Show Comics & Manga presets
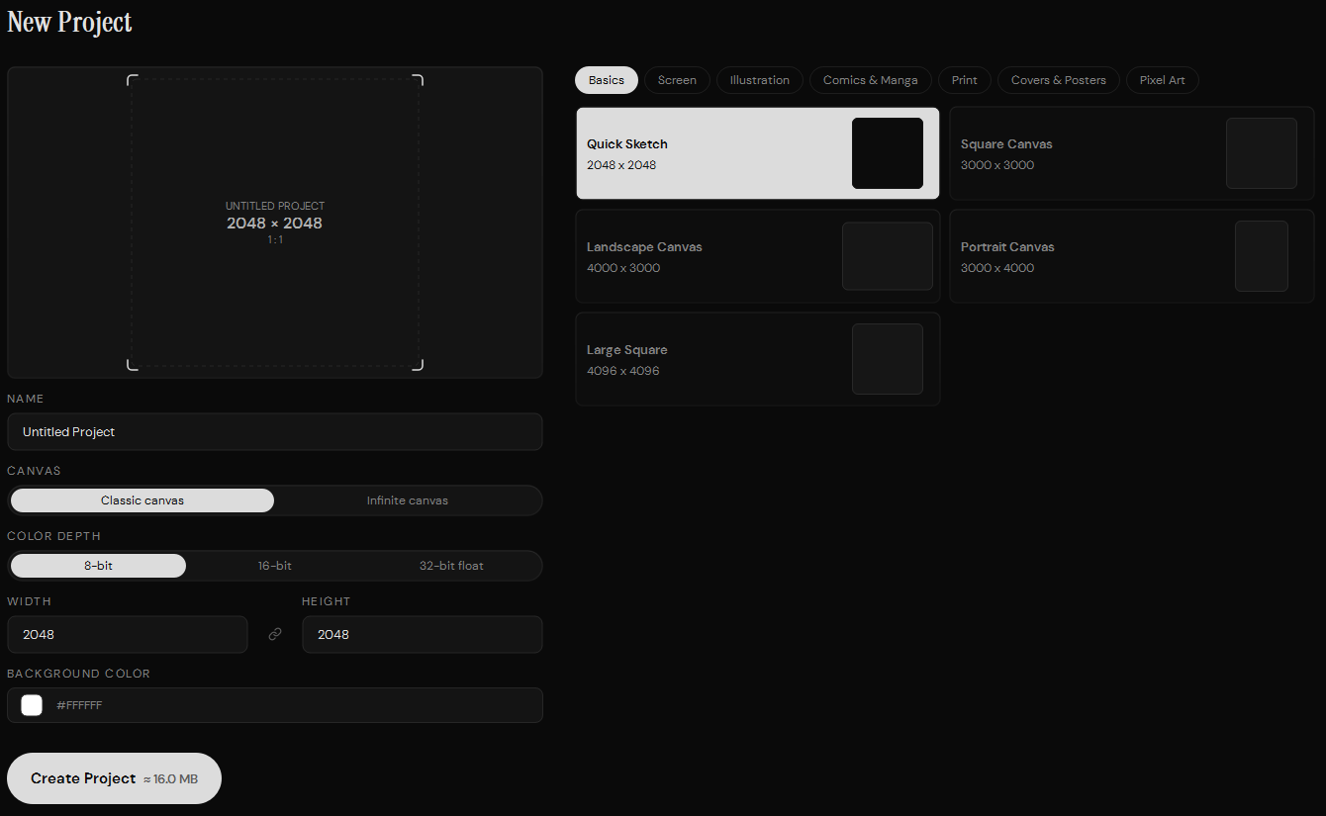 click(x=871, y=80)
